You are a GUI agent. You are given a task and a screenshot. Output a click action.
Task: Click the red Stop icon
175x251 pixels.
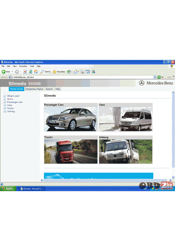click(25, 71)
